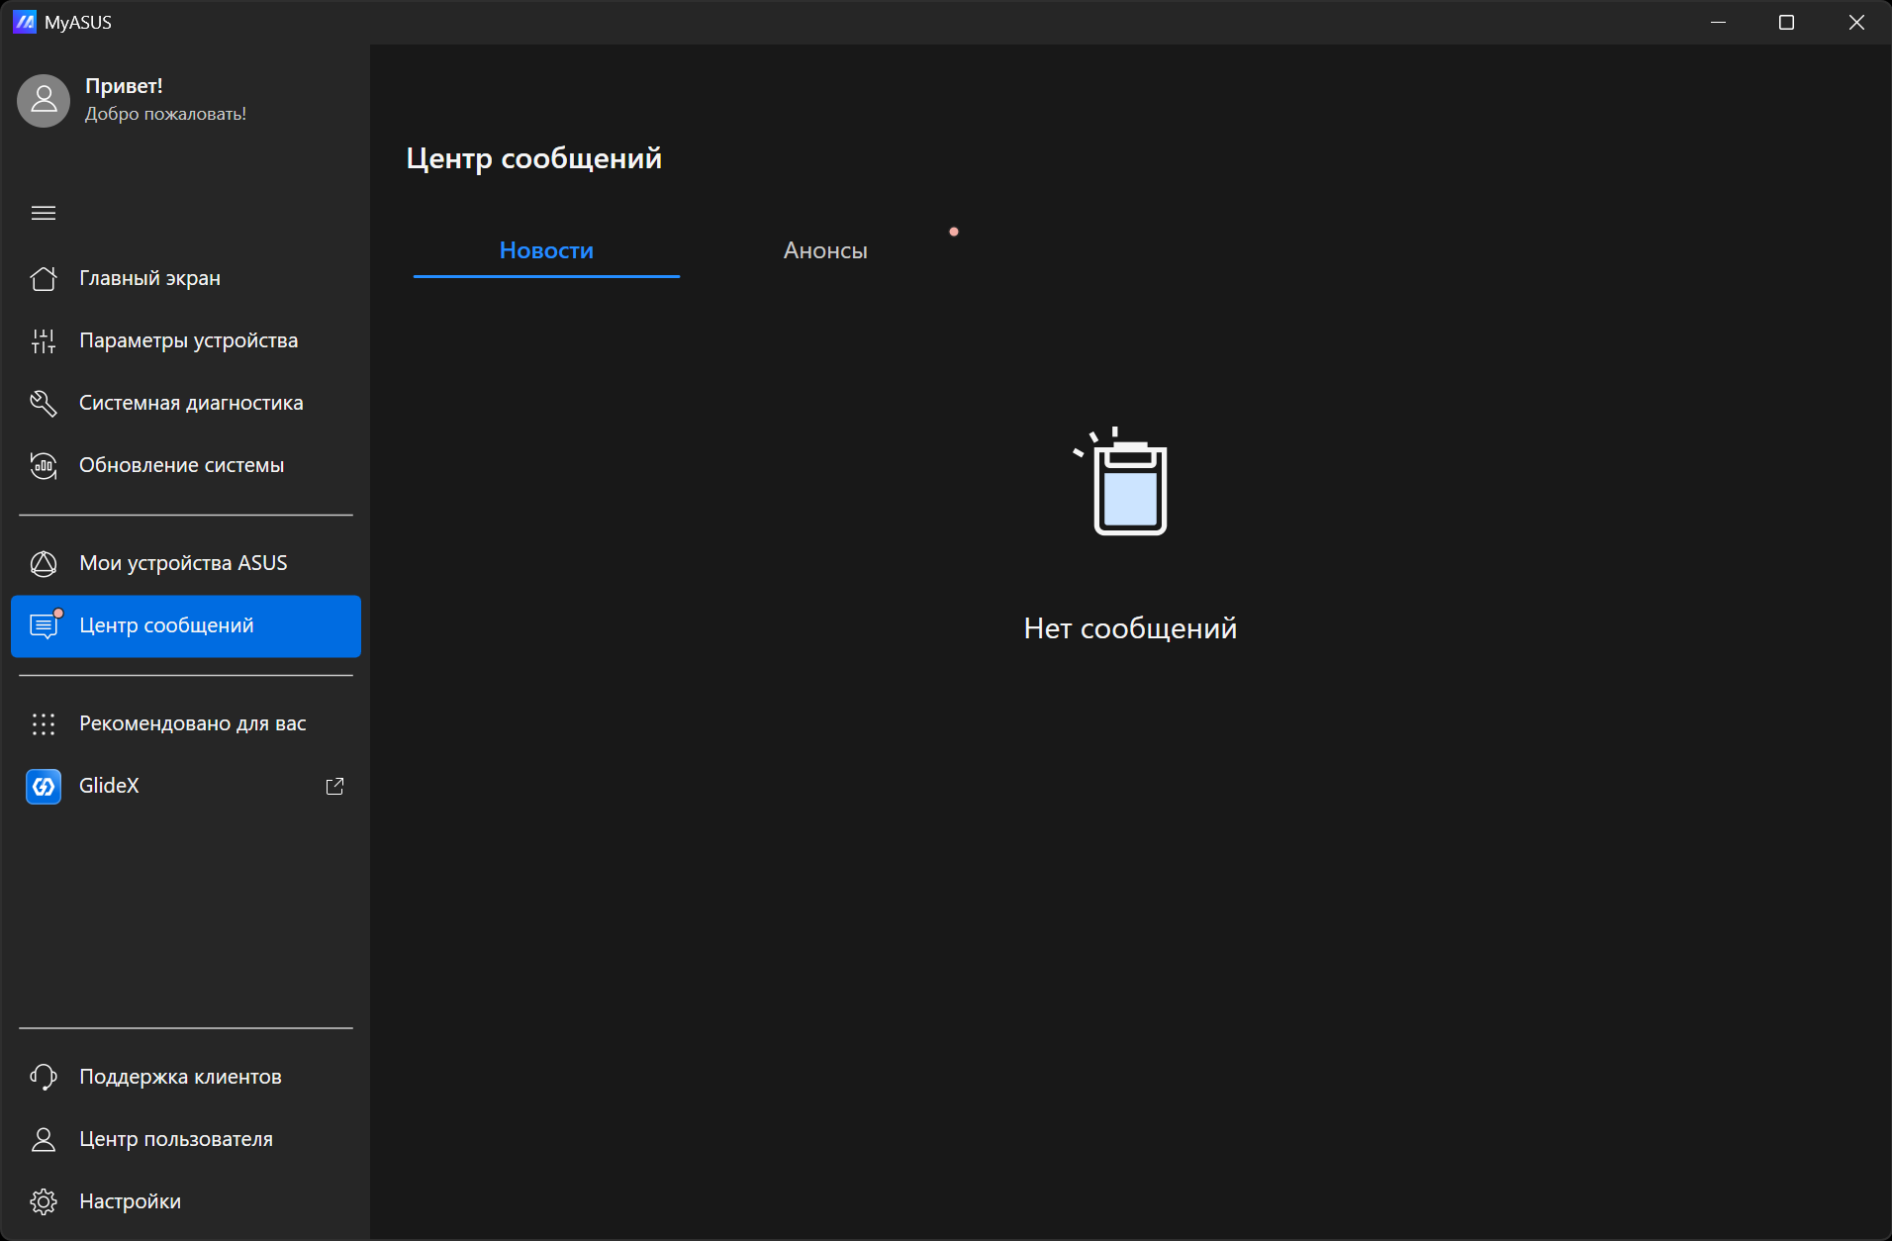Switch to the Анонсы tab

(825, 251)
